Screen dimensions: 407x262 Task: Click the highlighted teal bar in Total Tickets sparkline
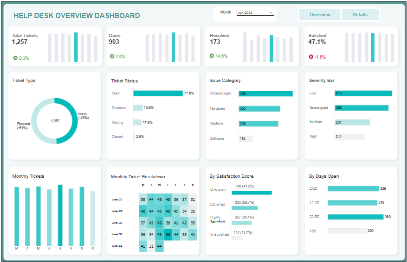[76, 47]
